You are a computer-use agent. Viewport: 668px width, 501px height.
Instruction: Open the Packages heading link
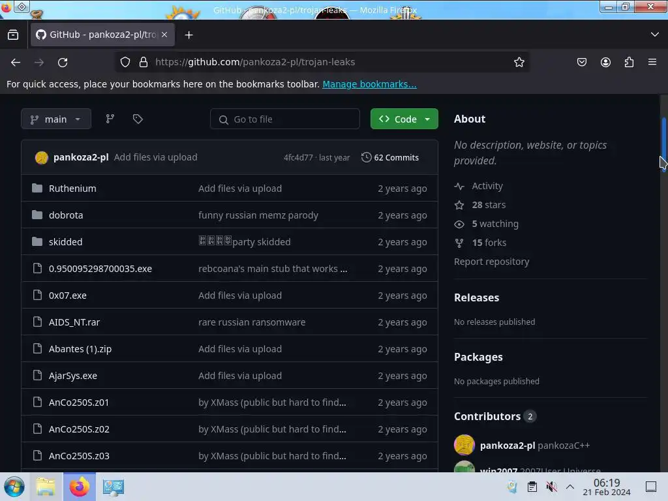tap(478, 357)
